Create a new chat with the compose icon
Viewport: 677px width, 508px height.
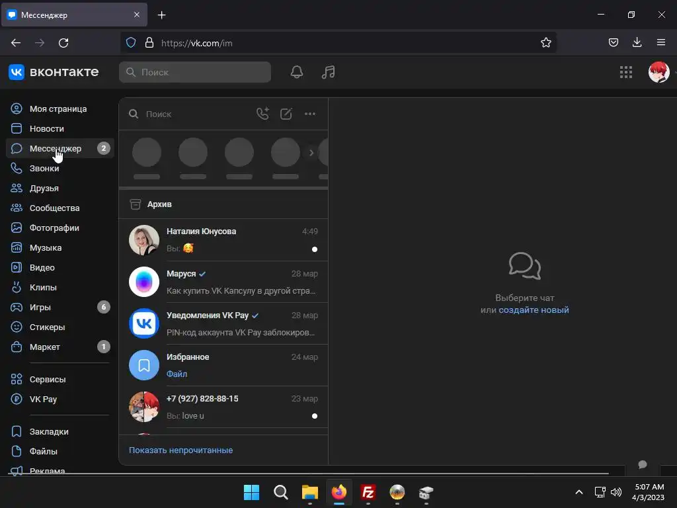coord(286,114)
